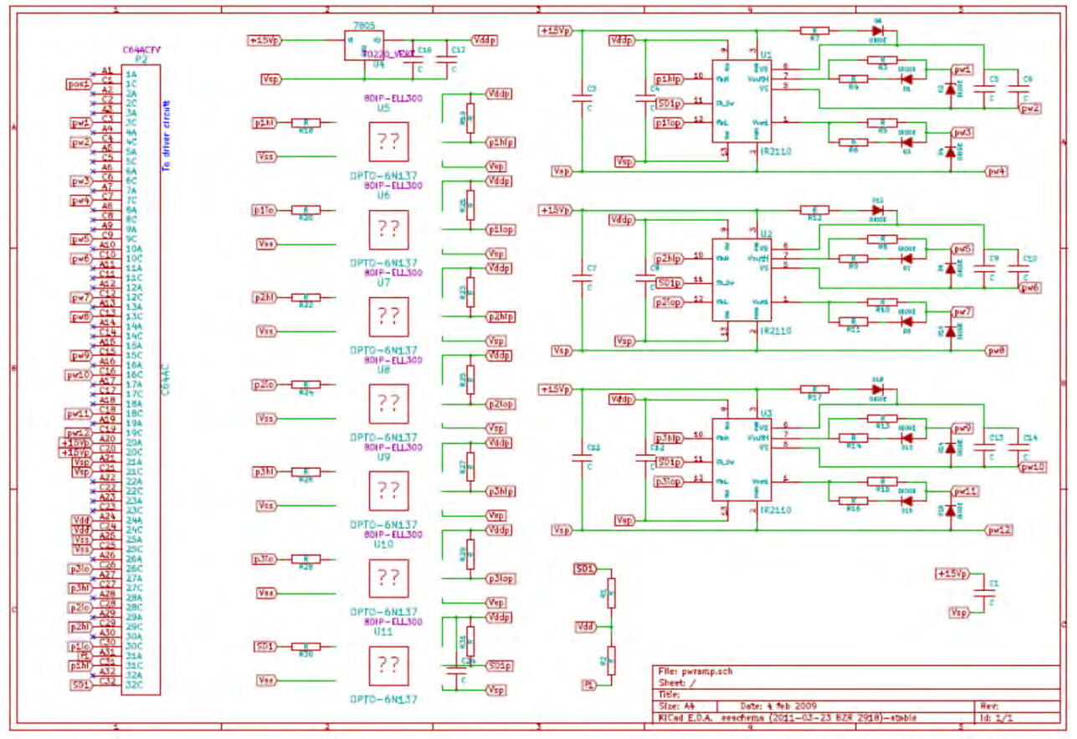Screen dimensions: 1077x739
Task: Select resistor R2 above the P1 label
Action: pos(611,660)
